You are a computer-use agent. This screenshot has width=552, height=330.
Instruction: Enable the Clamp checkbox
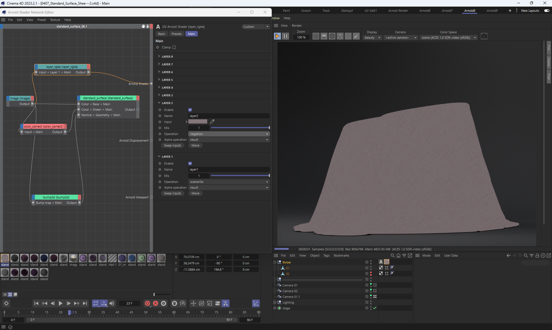point(174,47)
